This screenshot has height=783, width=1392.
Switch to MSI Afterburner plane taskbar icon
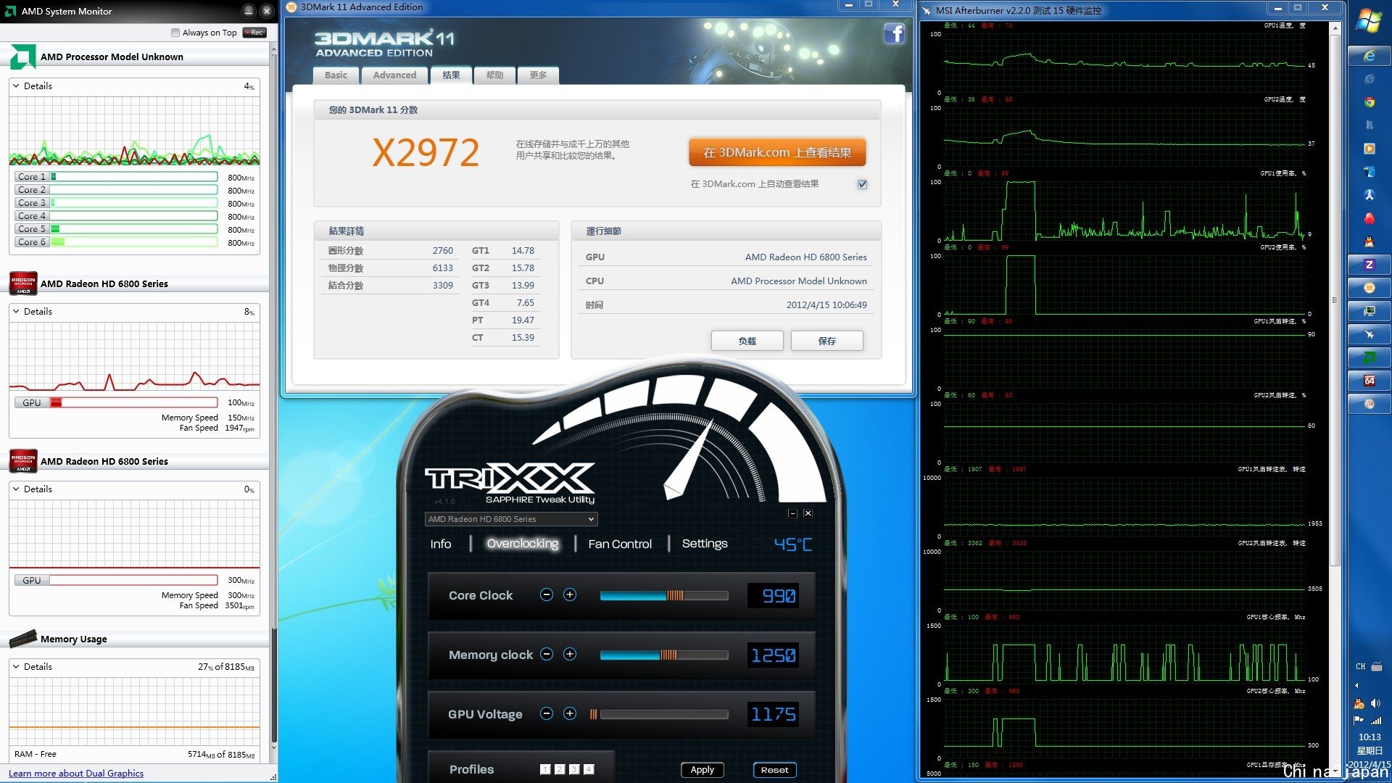(x=1369, y=334)
